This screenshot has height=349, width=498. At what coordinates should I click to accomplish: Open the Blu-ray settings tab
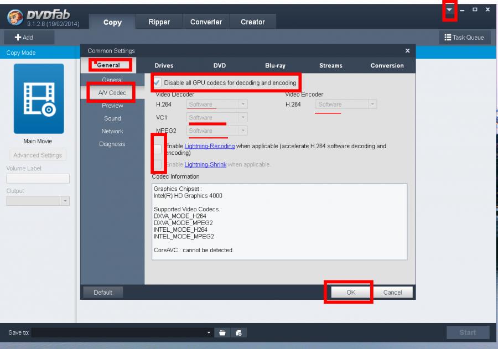click(x=276, y=65)
